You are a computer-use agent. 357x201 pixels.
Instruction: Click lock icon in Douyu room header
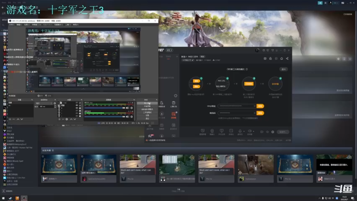[270, 59]
